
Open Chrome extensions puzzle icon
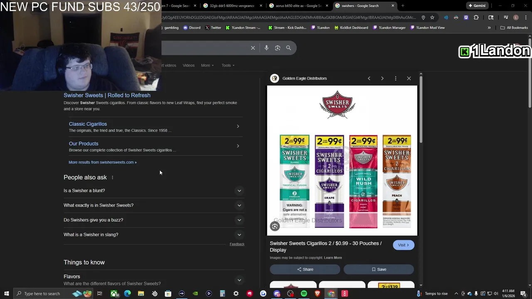[x=476, y=17]
